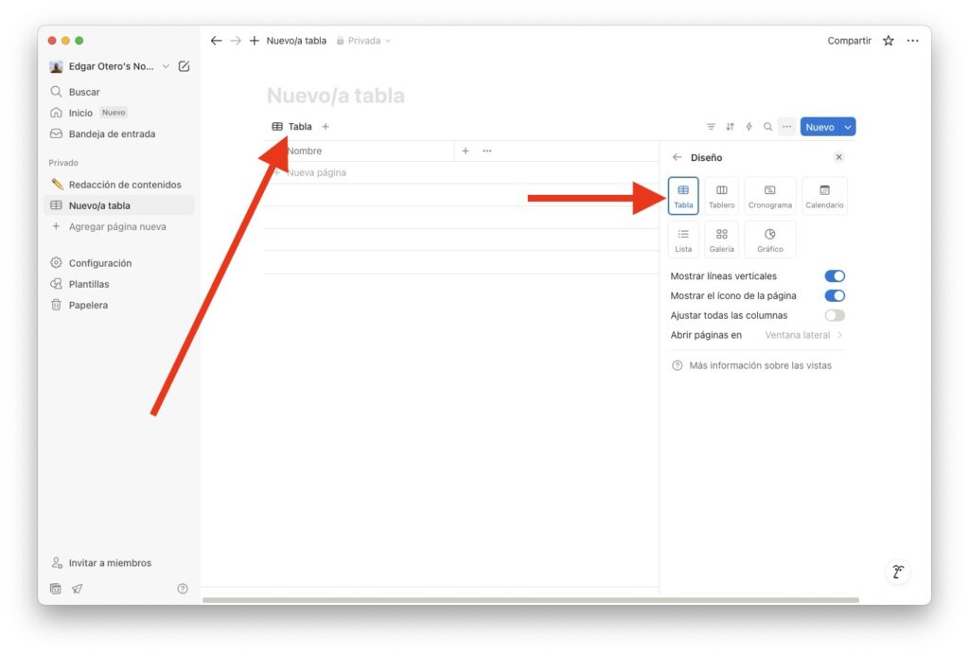Screen dimensions: 969x655
Task: Open the filter icon in table toolbar
Action: click(x=711, y=127)
